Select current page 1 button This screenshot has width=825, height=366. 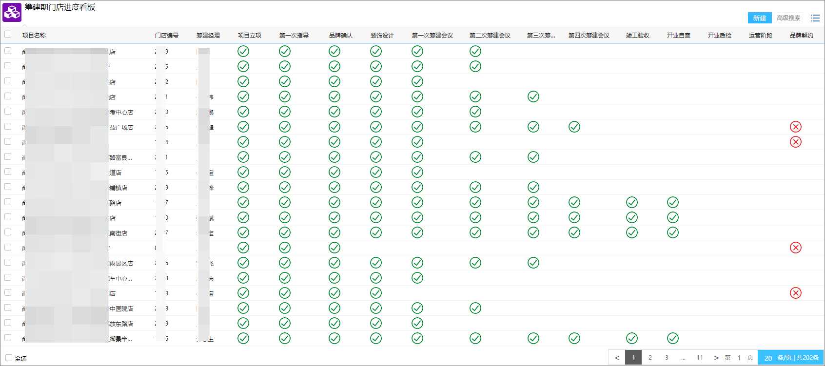(633, 358)
